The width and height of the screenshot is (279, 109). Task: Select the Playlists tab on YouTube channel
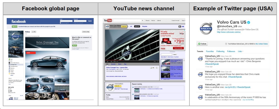145,26
